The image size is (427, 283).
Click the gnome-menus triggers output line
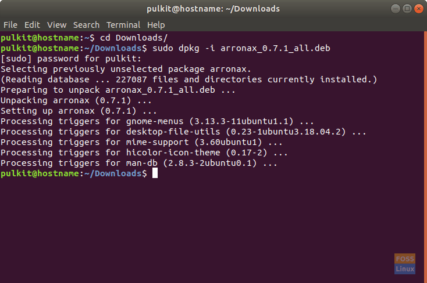coord(157,121)
